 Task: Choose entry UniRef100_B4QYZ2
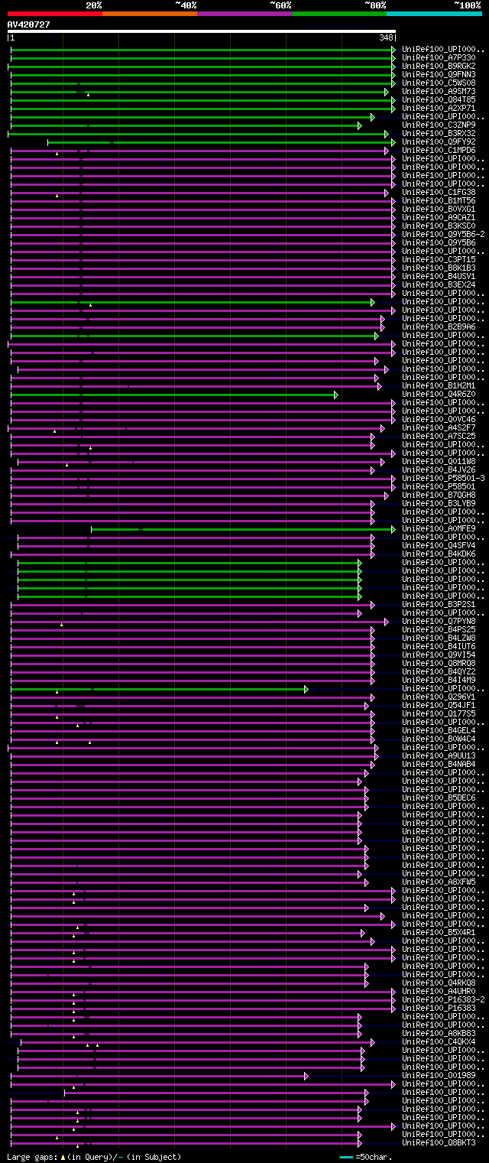click(439, 671)
